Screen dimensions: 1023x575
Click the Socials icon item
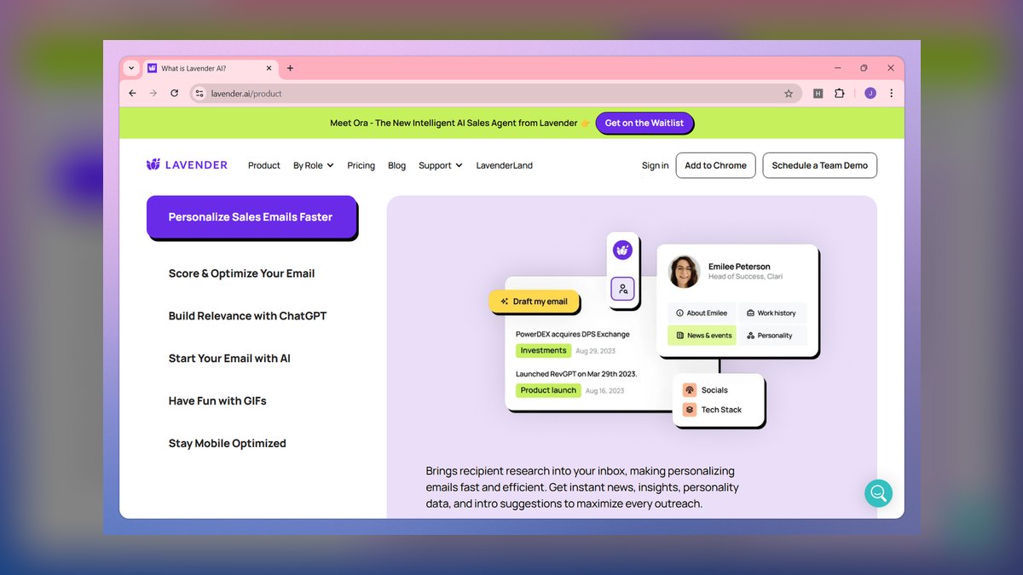click(690, 390)
